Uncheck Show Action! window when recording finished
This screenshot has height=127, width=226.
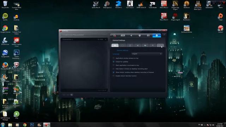click(114, 72)
